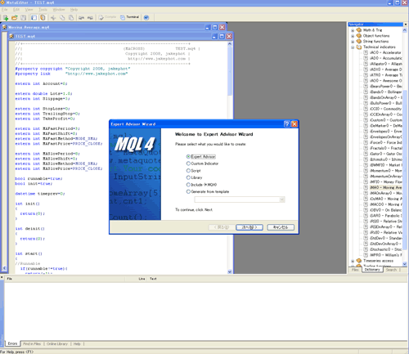Click the Cut toolbar icon
The width and height of the screenshot is (409, 354).
[53, 18]
